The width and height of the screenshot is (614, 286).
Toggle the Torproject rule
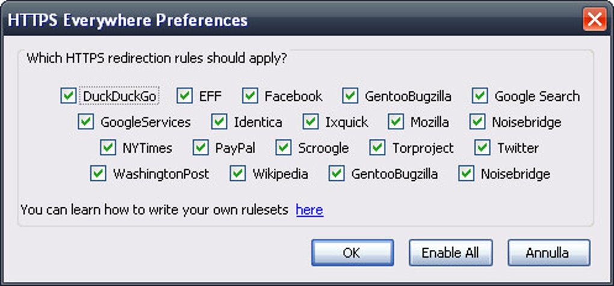click(377, 148)
